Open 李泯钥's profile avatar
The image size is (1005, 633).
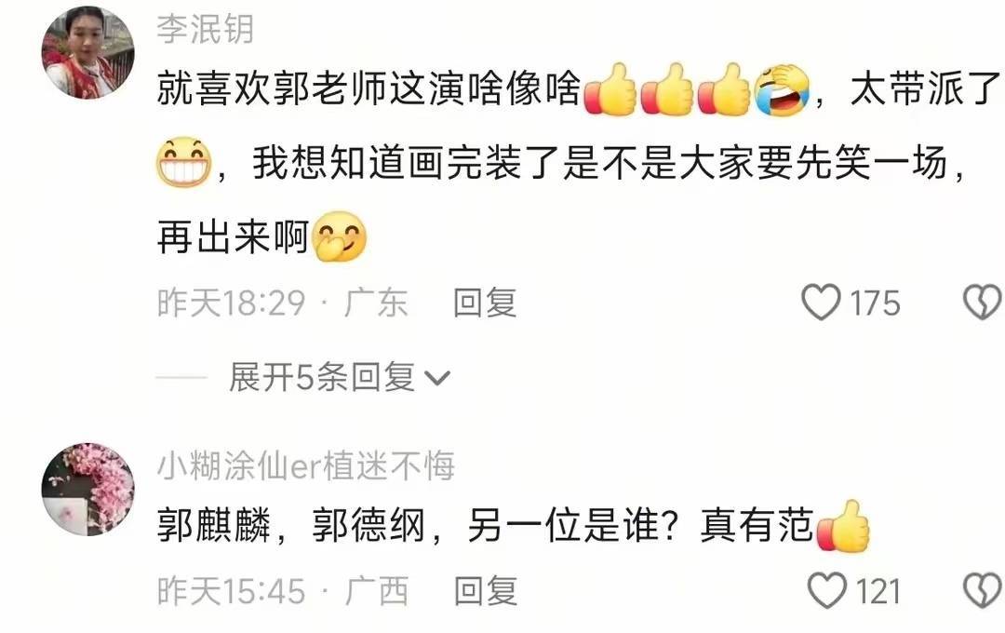pyautogui.click(x=87, y=52)
